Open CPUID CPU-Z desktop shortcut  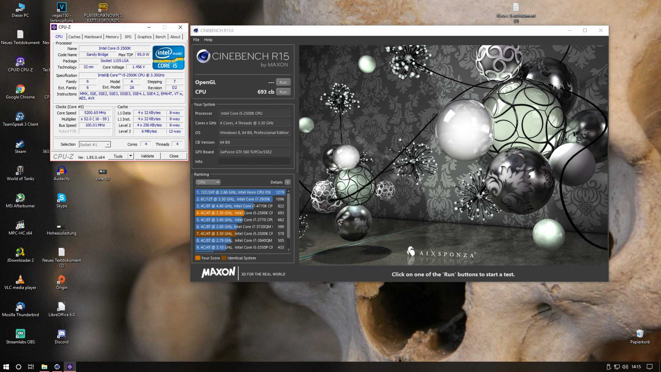20,64
